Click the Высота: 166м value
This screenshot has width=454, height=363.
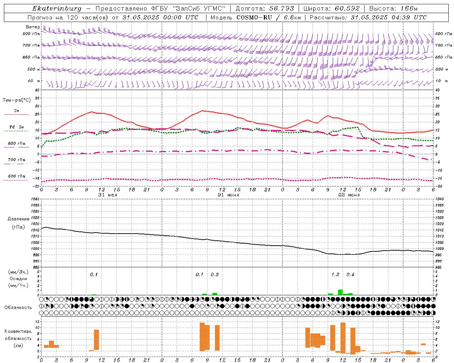coord(393,9)
